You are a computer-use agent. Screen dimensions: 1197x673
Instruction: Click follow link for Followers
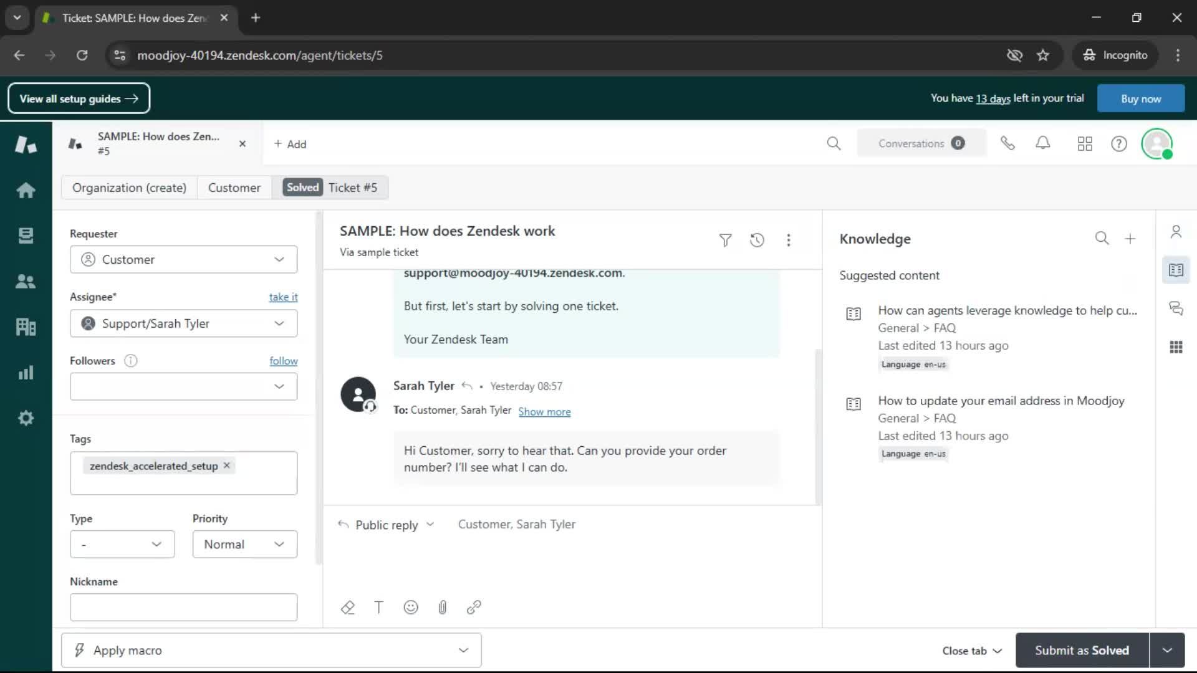tap(283, 361)
